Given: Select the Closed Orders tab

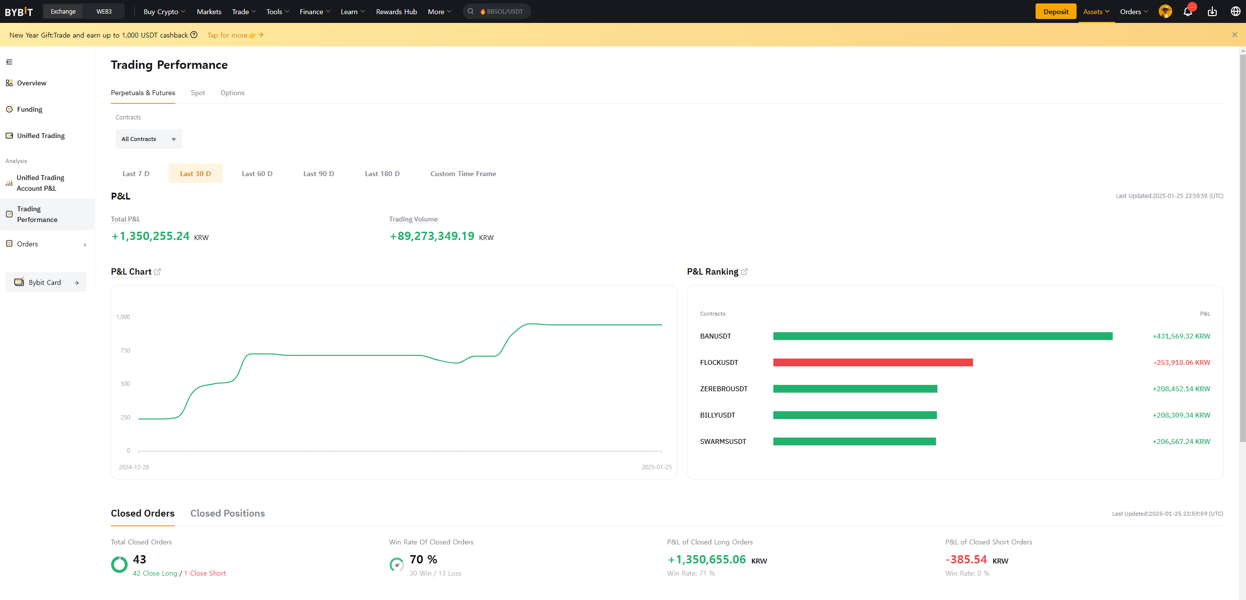Looking at the screenshot, I should pyautogui.click(x=143, y=513).
